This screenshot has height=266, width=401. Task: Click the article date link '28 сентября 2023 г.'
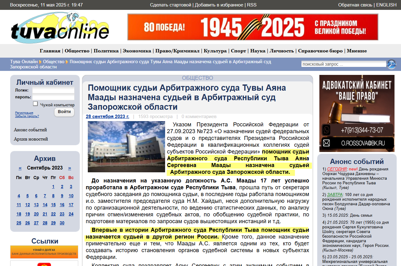107,117
